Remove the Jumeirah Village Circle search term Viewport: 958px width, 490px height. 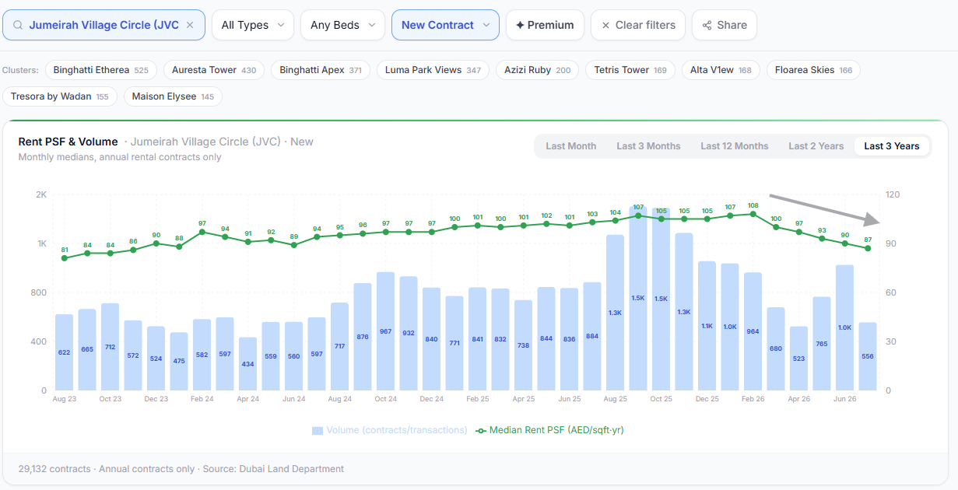click(190, 25)
